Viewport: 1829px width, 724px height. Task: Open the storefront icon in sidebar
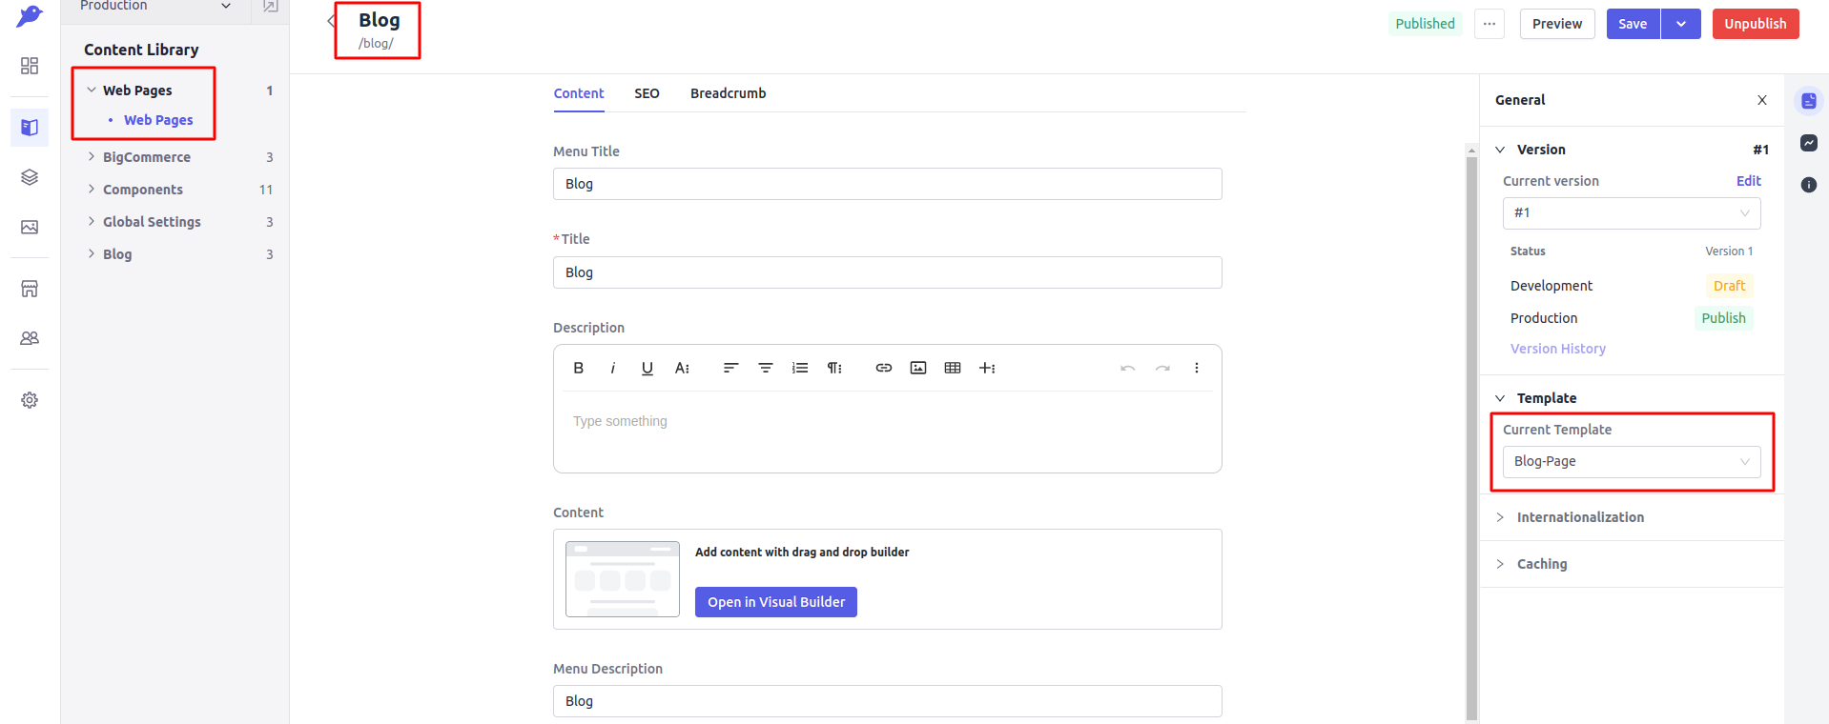pyautogui.click(x=30, y=289)
